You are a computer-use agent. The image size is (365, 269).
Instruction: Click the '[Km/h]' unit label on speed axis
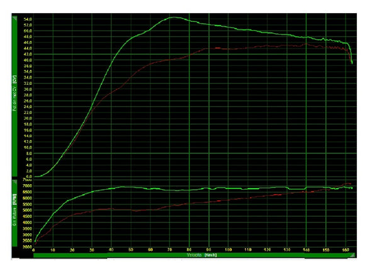coord(210,255)
